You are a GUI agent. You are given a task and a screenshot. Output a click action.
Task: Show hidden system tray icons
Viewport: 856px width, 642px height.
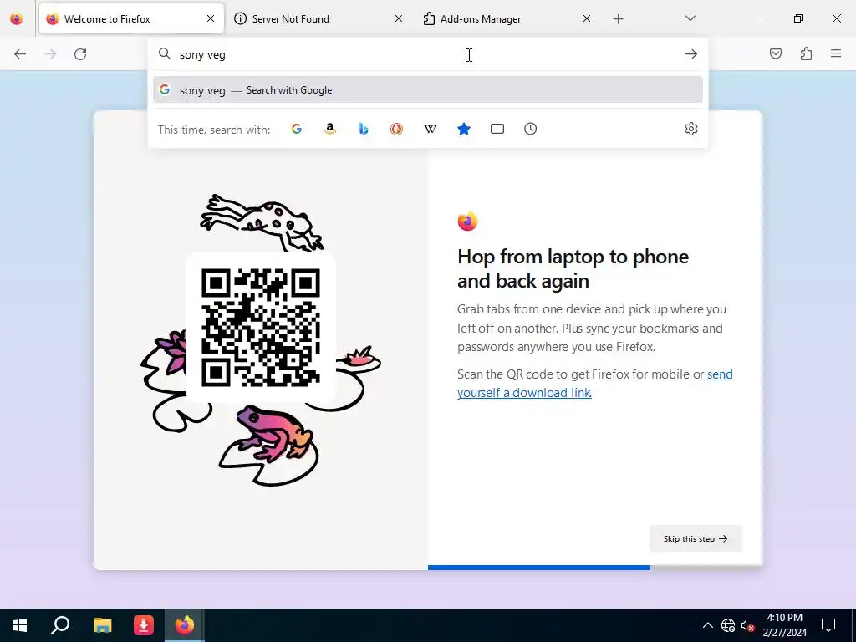coord(707,625)
